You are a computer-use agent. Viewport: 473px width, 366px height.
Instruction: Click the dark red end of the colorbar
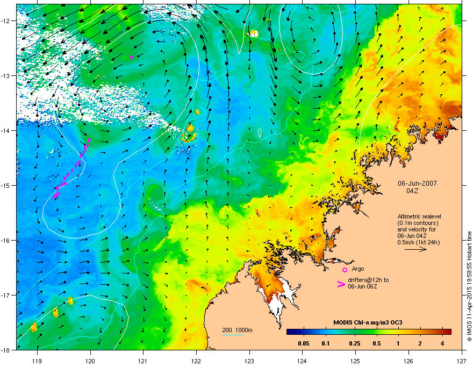(x=448, y=332)
